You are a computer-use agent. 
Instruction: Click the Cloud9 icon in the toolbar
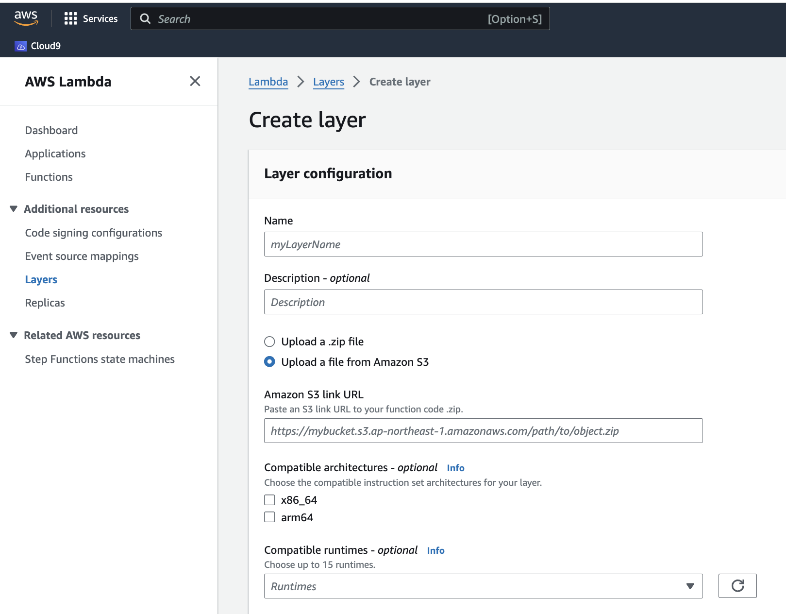(20, 45)
